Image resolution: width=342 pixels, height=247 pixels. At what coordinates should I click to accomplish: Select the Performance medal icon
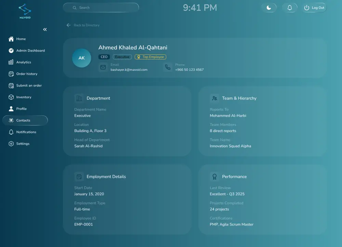214,177
